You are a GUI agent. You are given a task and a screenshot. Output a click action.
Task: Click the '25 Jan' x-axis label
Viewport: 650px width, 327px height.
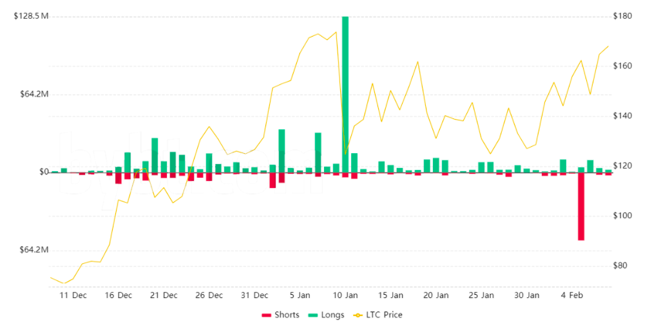(481, 295)
